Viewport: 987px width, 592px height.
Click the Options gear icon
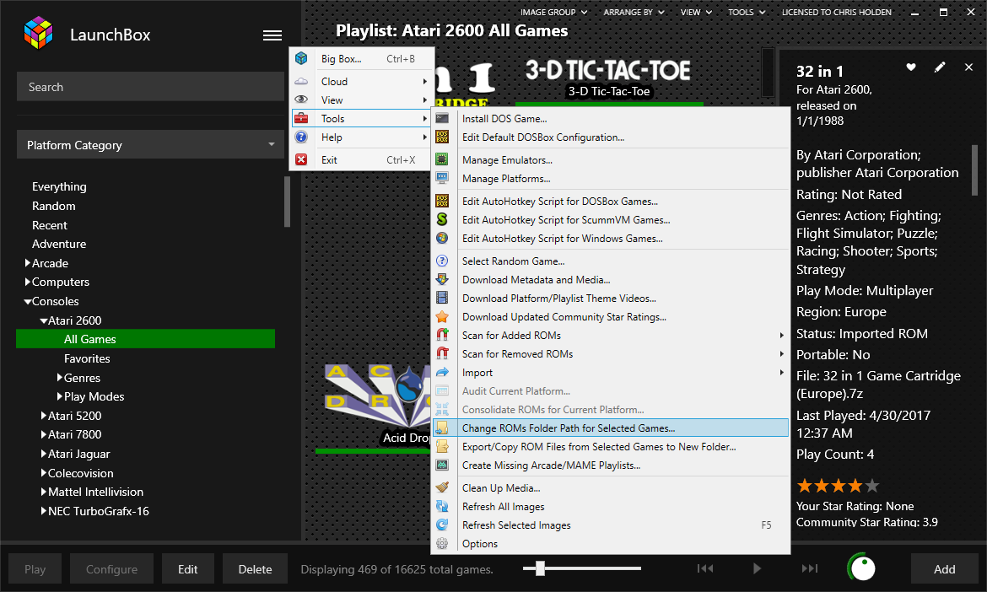pos(443,544)
